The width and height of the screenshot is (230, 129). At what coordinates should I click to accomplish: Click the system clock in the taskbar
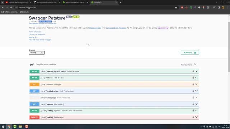click(x=225, y=126)
